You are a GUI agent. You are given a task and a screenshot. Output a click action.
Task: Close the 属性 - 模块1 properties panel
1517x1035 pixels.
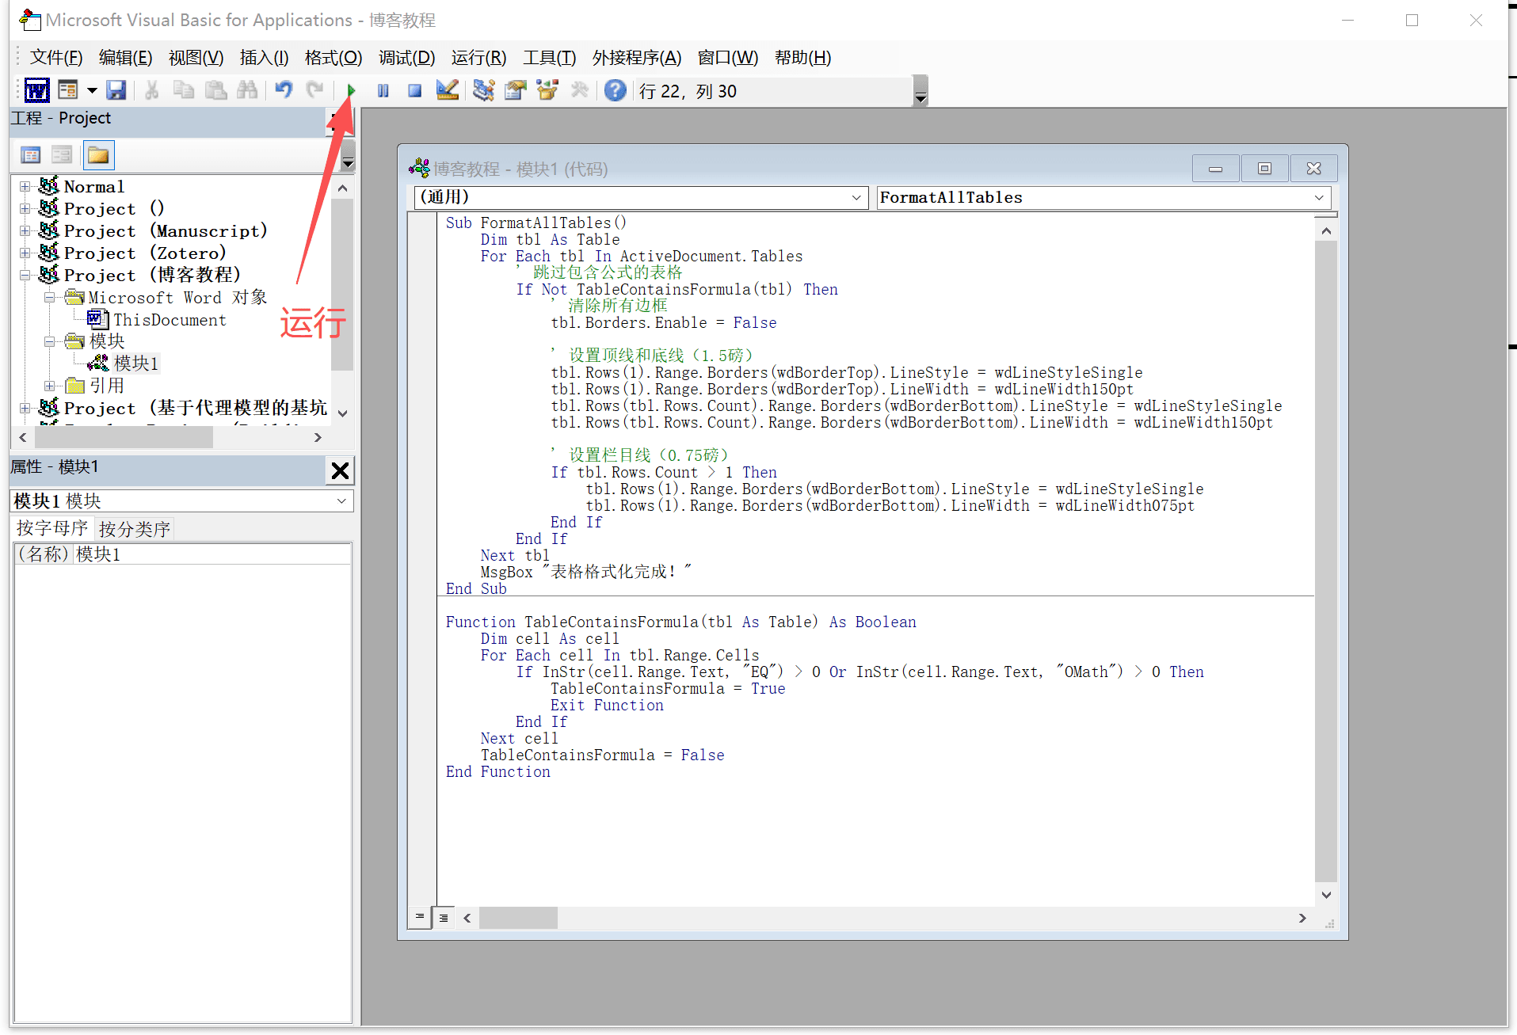340,471
